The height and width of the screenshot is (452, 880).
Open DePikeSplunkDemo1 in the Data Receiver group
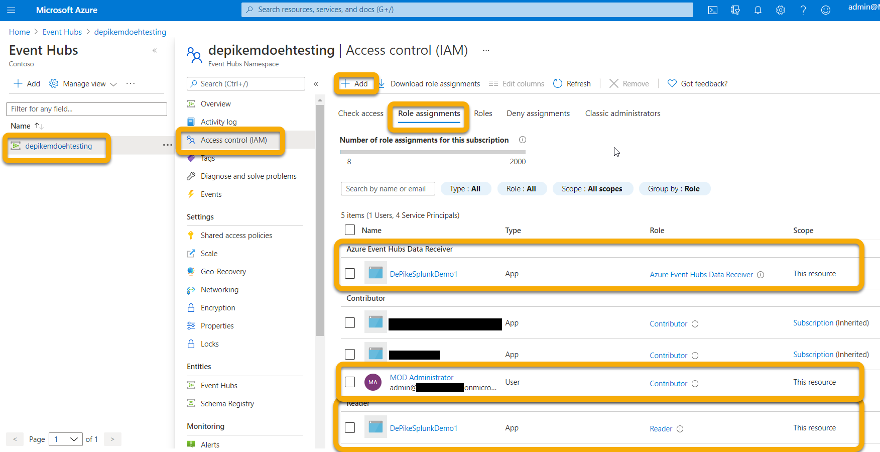coord(424,274)
